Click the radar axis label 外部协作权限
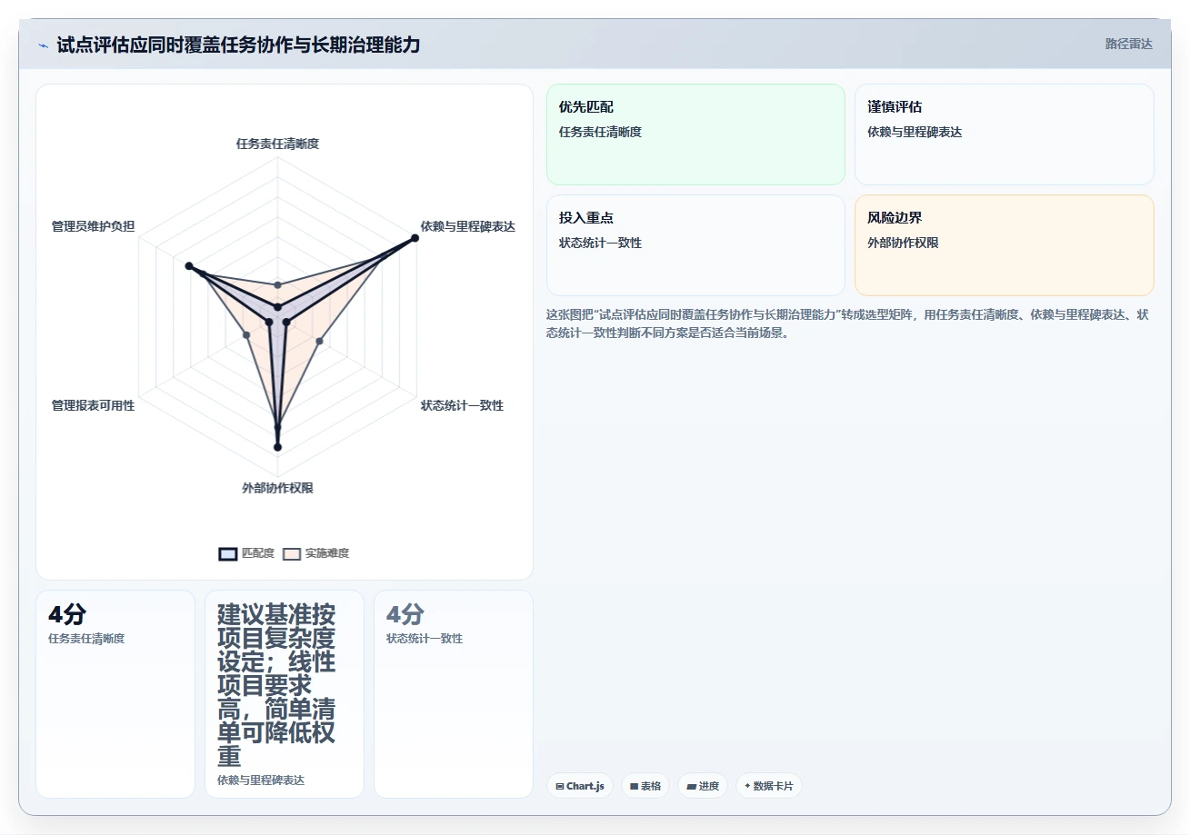Image resolution: width=1190 pixels, height=835 pixels. click(277, 488)
